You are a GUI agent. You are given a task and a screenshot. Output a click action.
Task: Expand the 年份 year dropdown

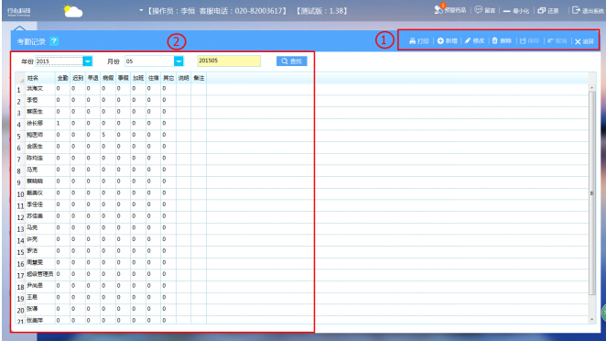88,61
